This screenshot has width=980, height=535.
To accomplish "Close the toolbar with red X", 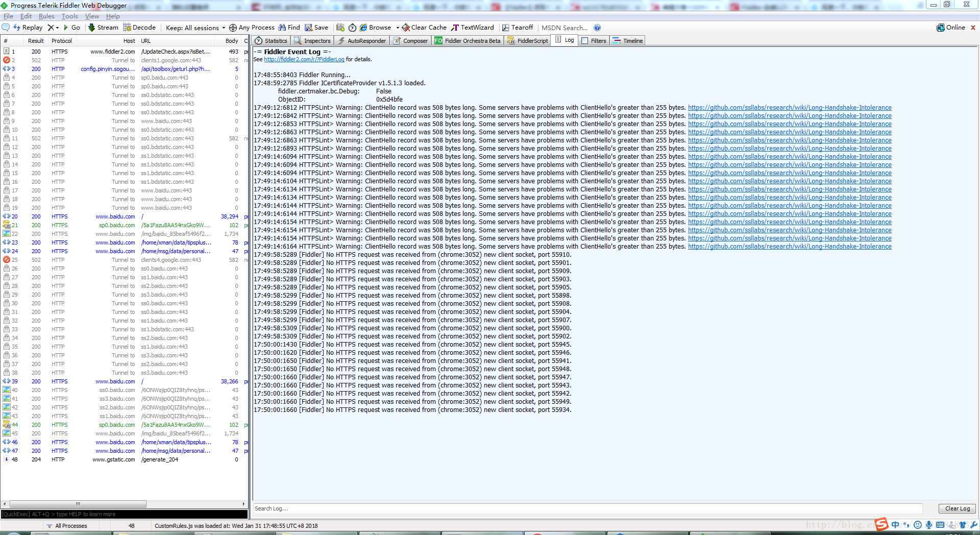I will [973, 28].
